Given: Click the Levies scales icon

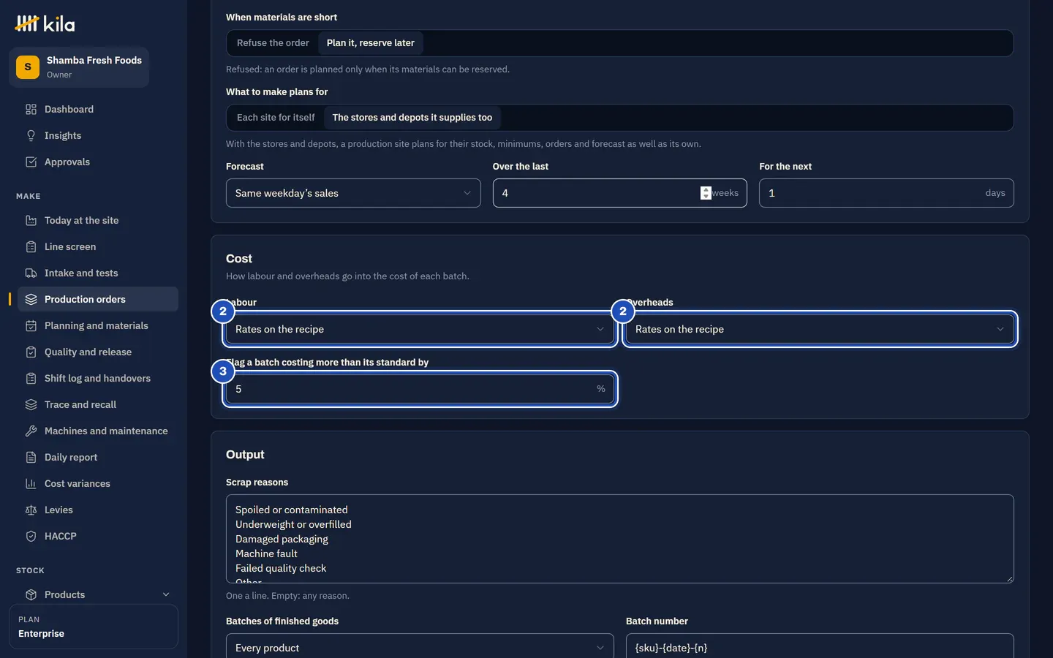Looking at the screenshot, I should 31,510.
